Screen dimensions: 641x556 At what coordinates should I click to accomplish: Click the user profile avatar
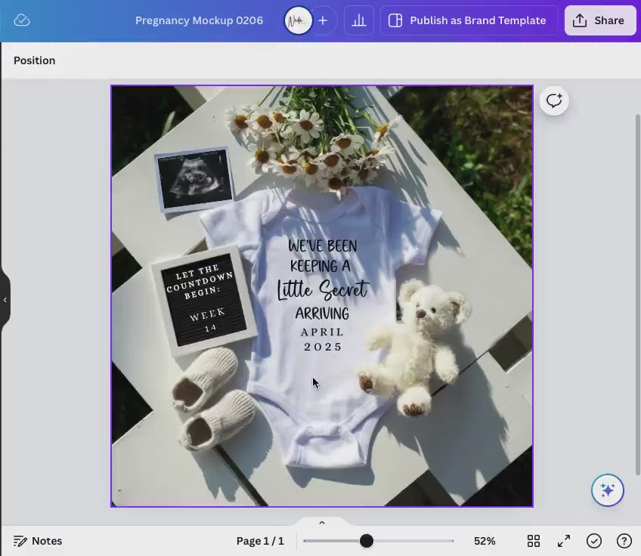coord(298,20)
